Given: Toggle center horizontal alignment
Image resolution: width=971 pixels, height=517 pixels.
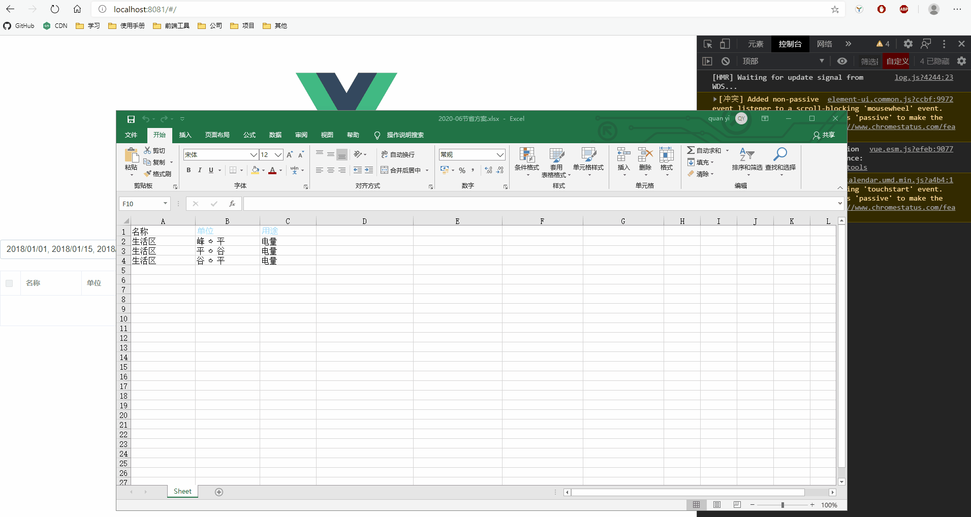Looking at the screenshot, I should (x=330, y=170).
